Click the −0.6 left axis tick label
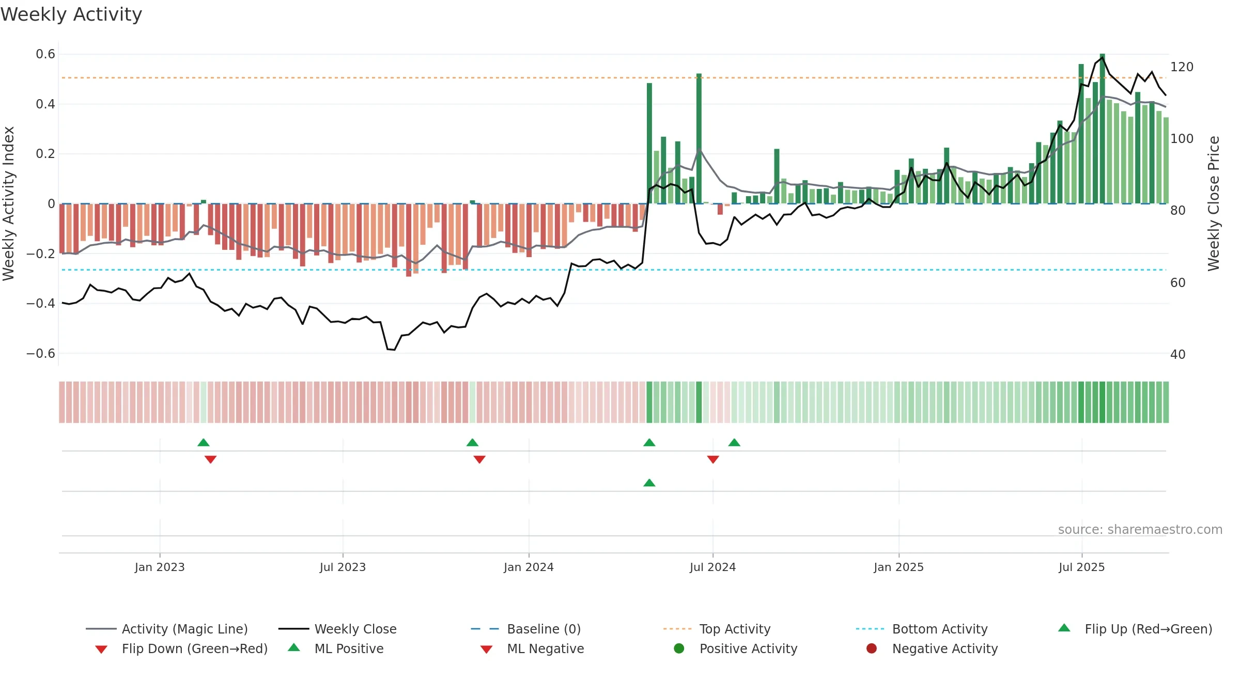The image size is (1240, 697). 41,354
